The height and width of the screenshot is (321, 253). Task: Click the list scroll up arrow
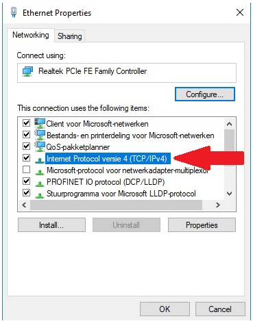[229, 124]
